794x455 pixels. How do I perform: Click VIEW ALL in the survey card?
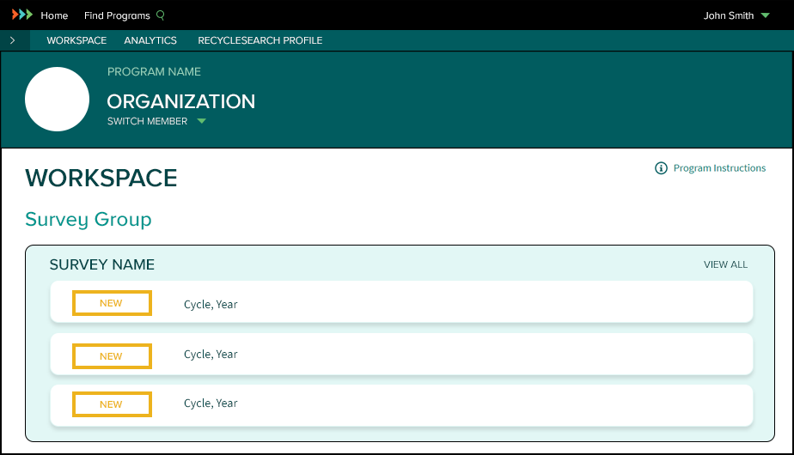tap(725, 264)
